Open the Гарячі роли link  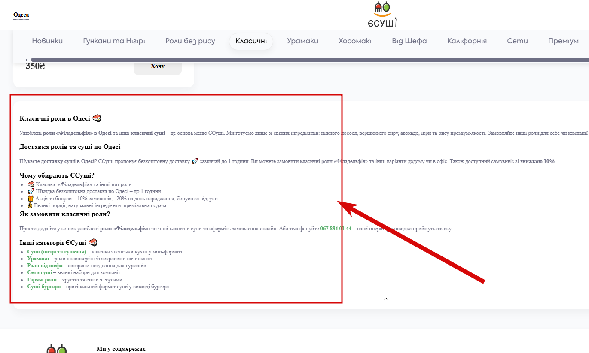pos(42,280)
